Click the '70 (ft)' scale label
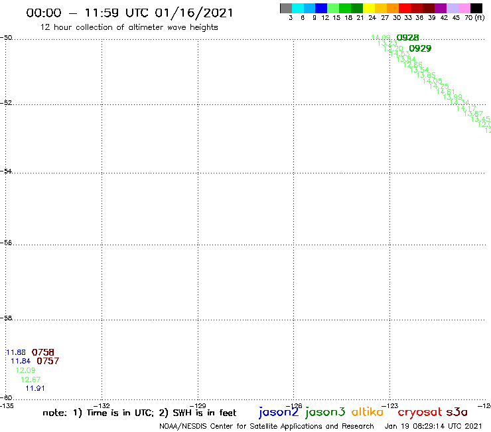491x432 pixels. (474, 18)
